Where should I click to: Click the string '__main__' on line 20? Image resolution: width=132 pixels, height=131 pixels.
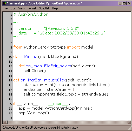click(x=58, y=104)
